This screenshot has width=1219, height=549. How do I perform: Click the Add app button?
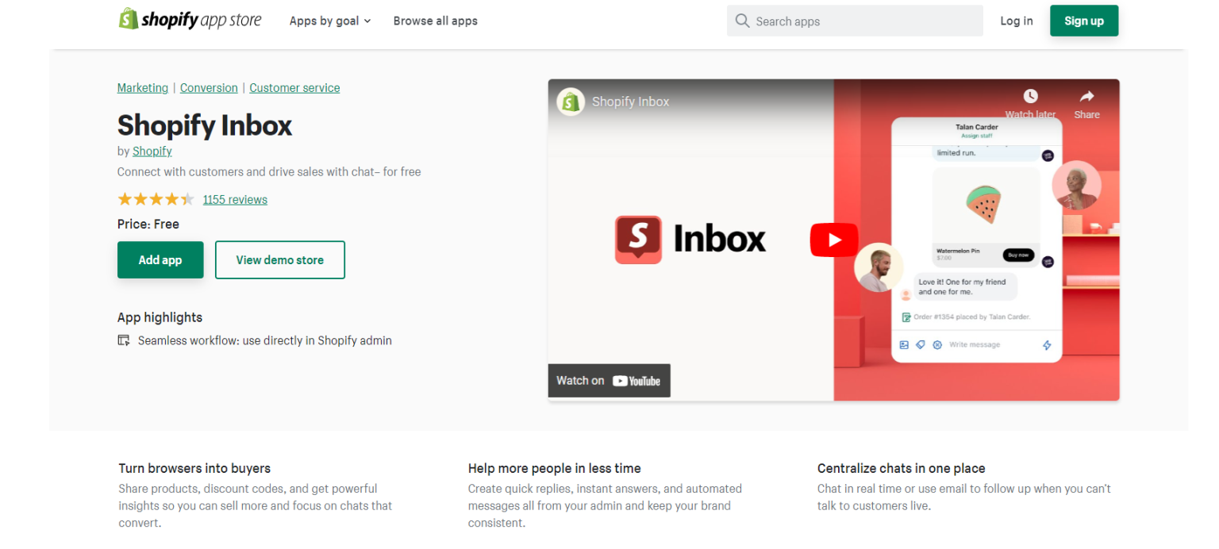tap(160, 259)
